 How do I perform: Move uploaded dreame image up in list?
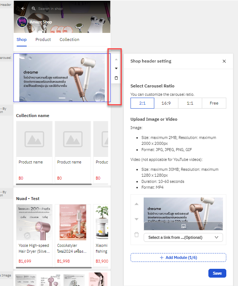pyautogui.click(x=136, y=204)
